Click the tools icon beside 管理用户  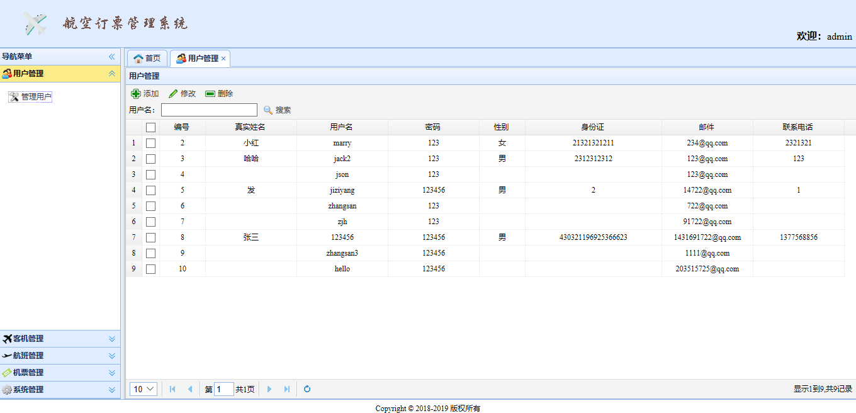coord(14,97)
